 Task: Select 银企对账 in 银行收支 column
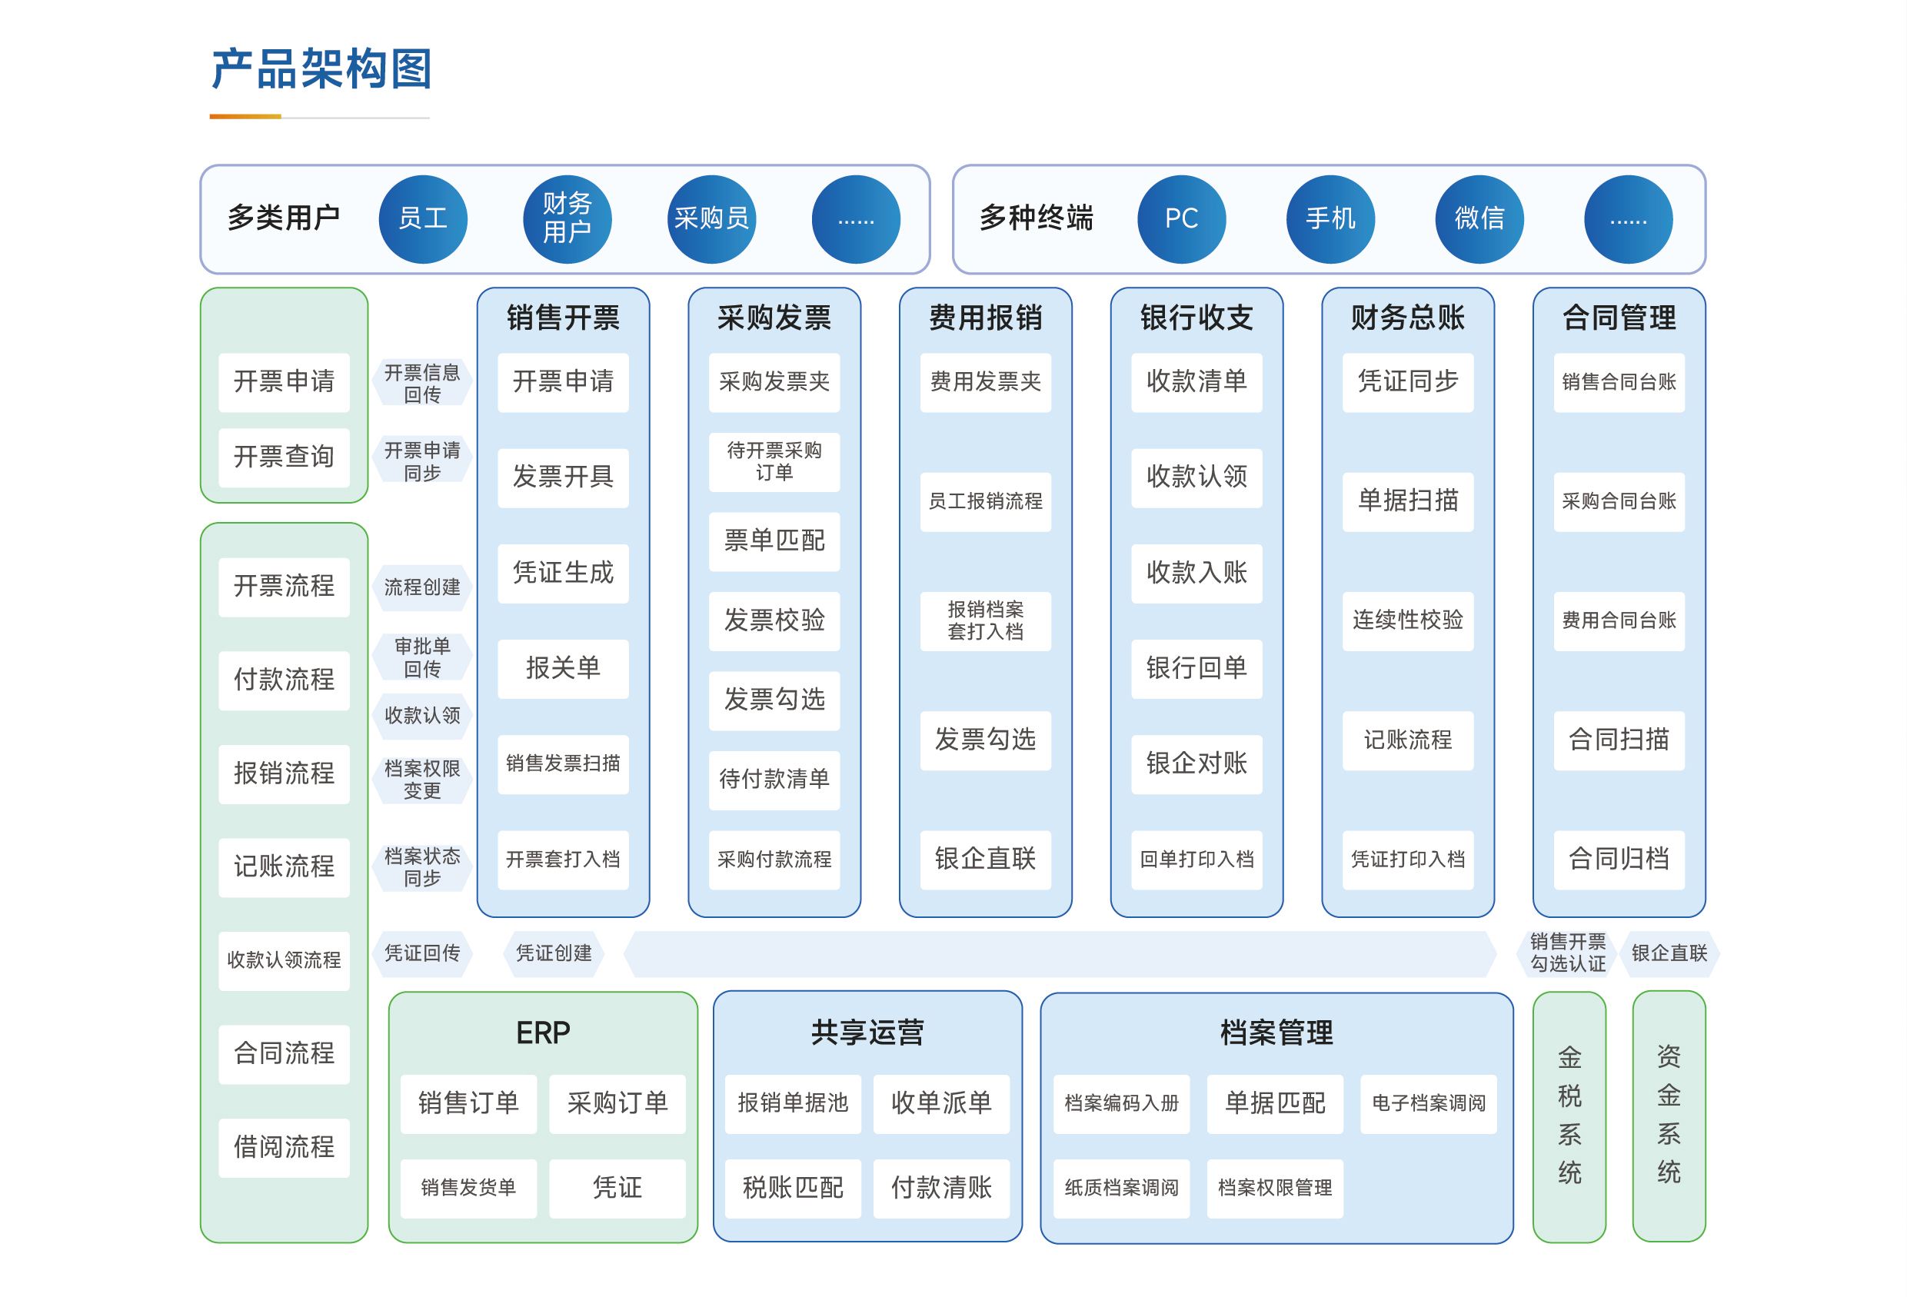tap(1196, 763)
